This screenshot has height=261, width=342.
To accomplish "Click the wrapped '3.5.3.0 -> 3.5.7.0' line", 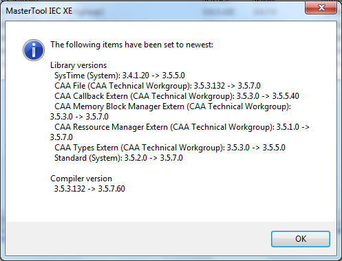I will coord(79,117).
